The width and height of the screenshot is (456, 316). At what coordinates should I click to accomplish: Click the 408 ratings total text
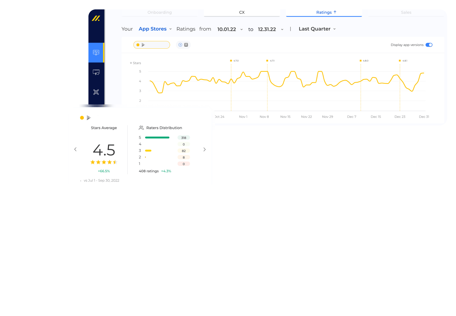[149, 171]
